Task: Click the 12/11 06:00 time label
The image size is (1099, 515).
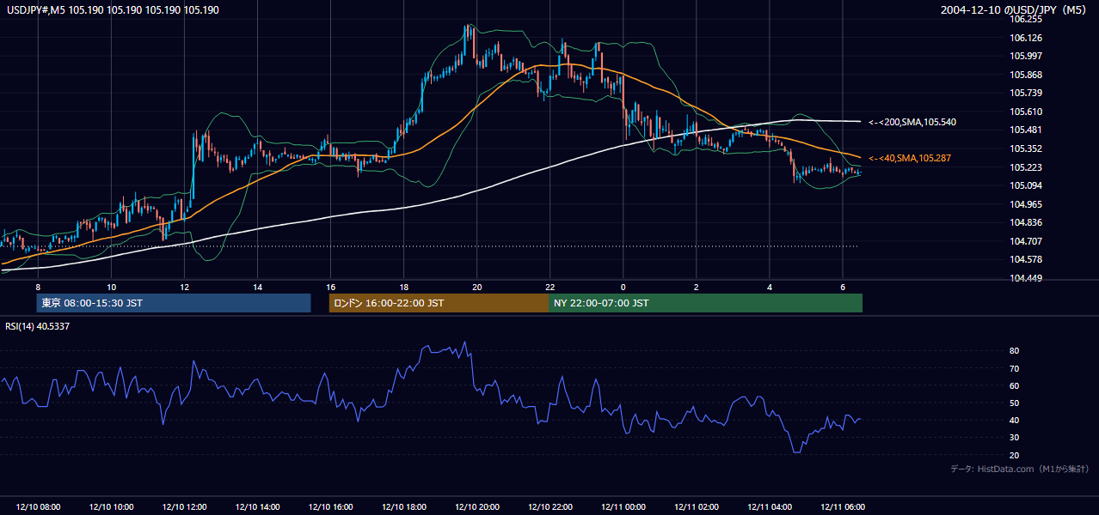Action: (x=842, y=506)
